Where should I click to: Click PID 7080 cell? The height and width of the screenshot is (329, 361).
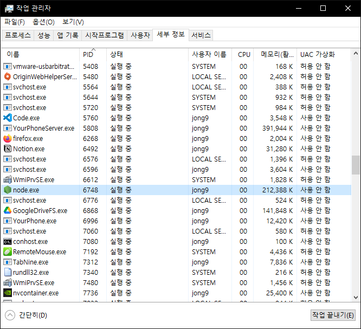[91, 242]
